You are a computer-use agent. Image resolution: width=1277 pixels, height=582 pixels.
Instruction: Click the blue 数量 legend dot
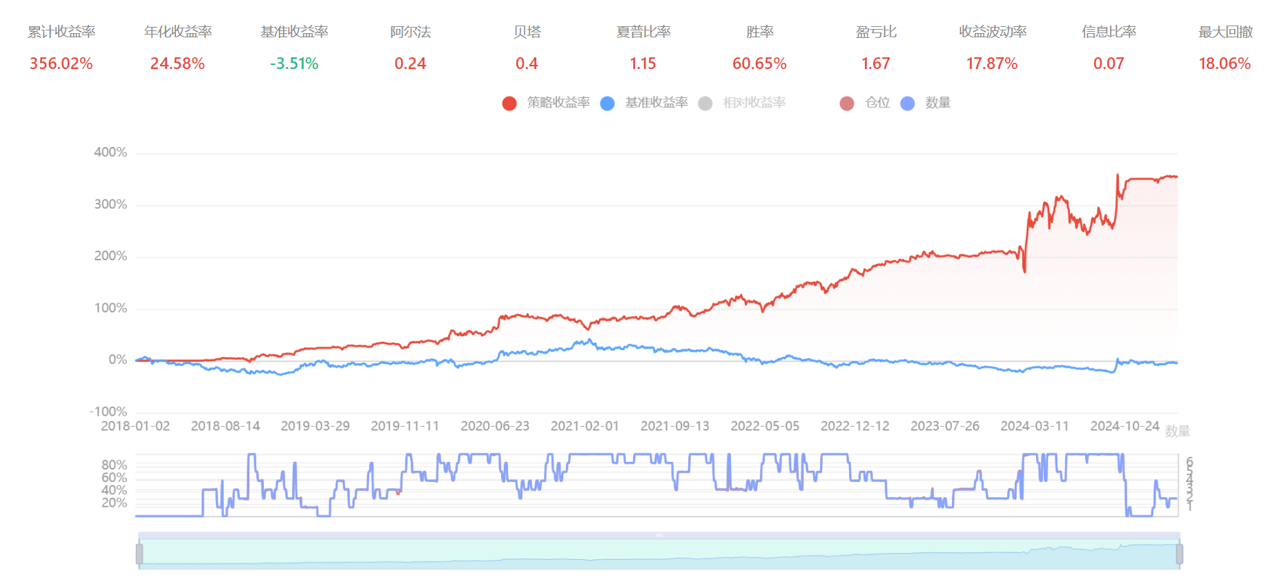pos(908,104)
